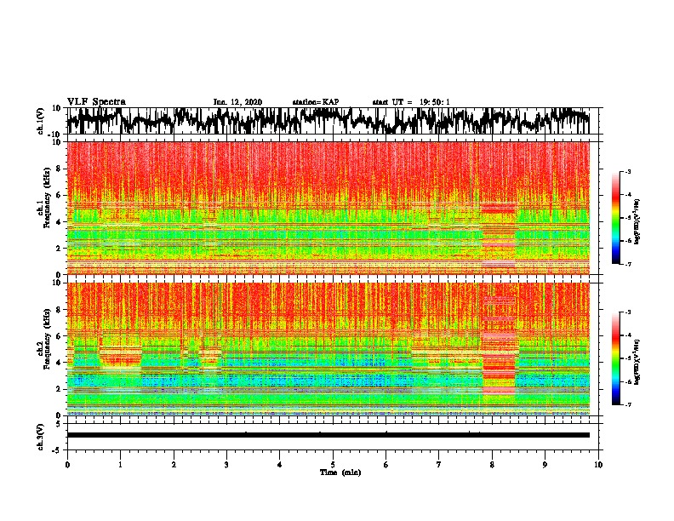Screen dimensions: 674x521
Task: Click the ch.2 frequency axis tick label "6"
Action: click(60, 336)
